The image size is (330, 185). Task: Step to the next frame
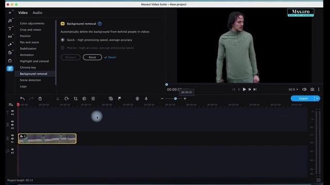(x=250, y=89)
